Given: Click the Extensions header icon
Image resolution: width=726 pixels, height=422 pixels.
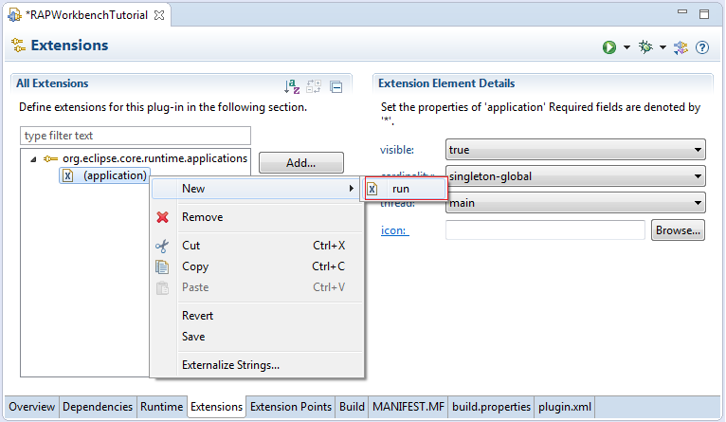Looking at the screenshot, I should point(18,46).
